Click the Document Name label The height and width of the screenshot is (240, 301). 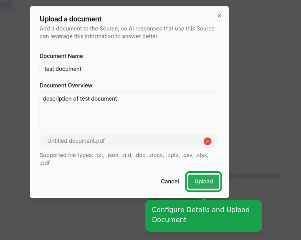61,56
